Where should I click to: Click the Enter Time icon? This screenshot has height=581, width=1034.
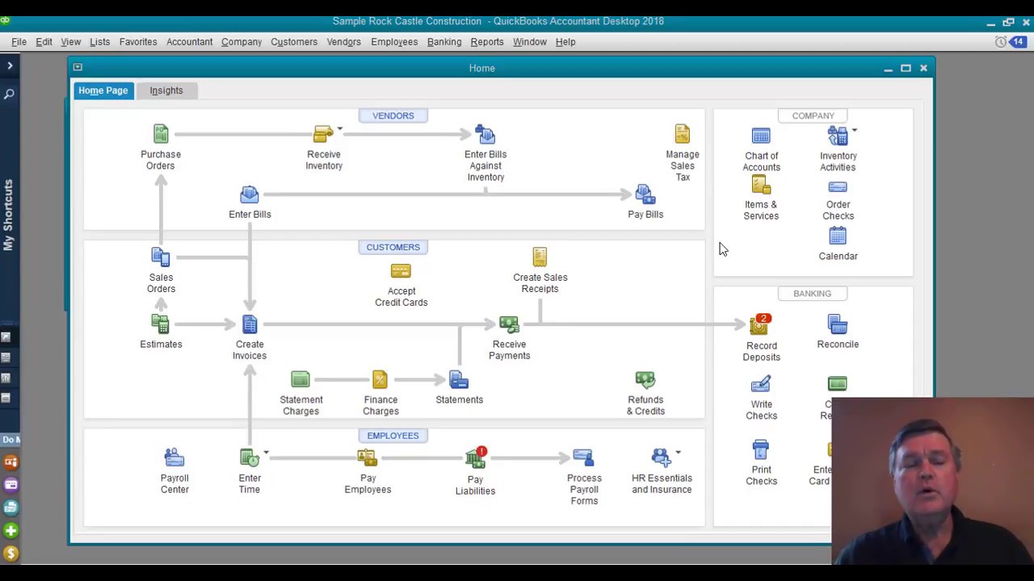(249, 458)
